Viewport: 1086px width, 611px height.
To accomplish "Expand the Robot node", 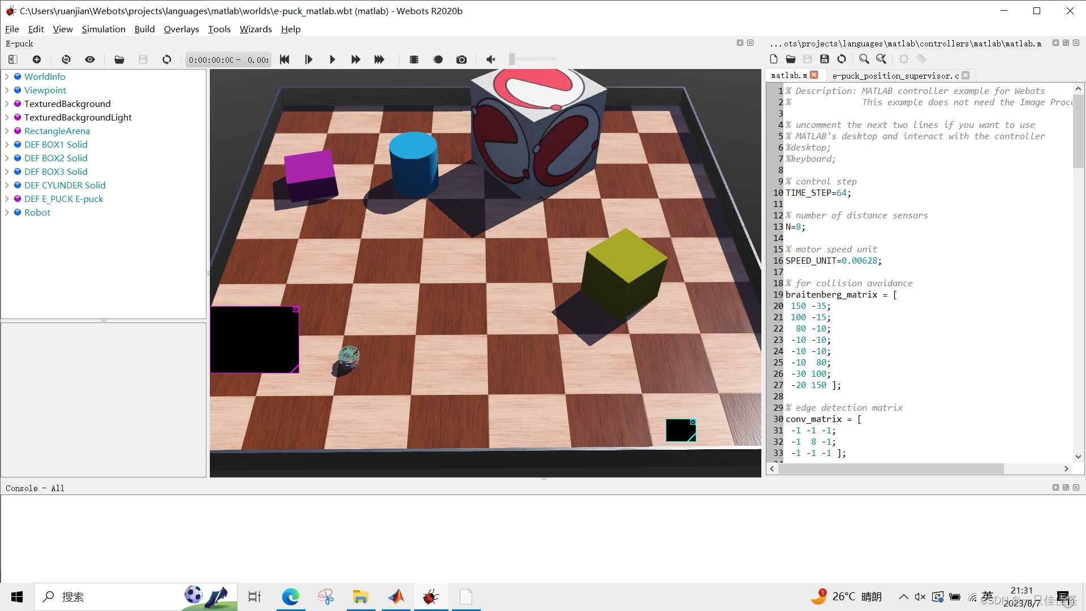I will click(x=7, y=212).
